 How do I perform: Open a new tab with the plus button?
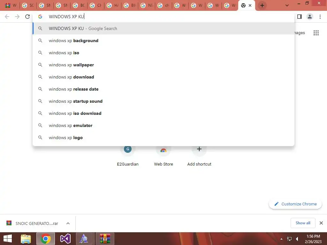tap(262, 5)
